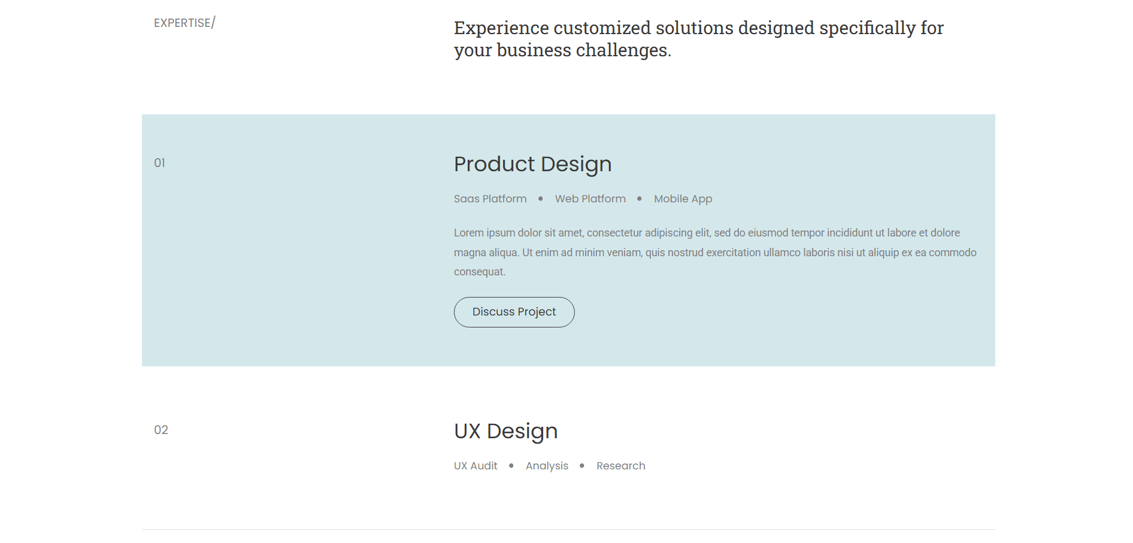Click the Discuss Project button
This screenshot has width=1133, height=543.
[x=514, y=312]
